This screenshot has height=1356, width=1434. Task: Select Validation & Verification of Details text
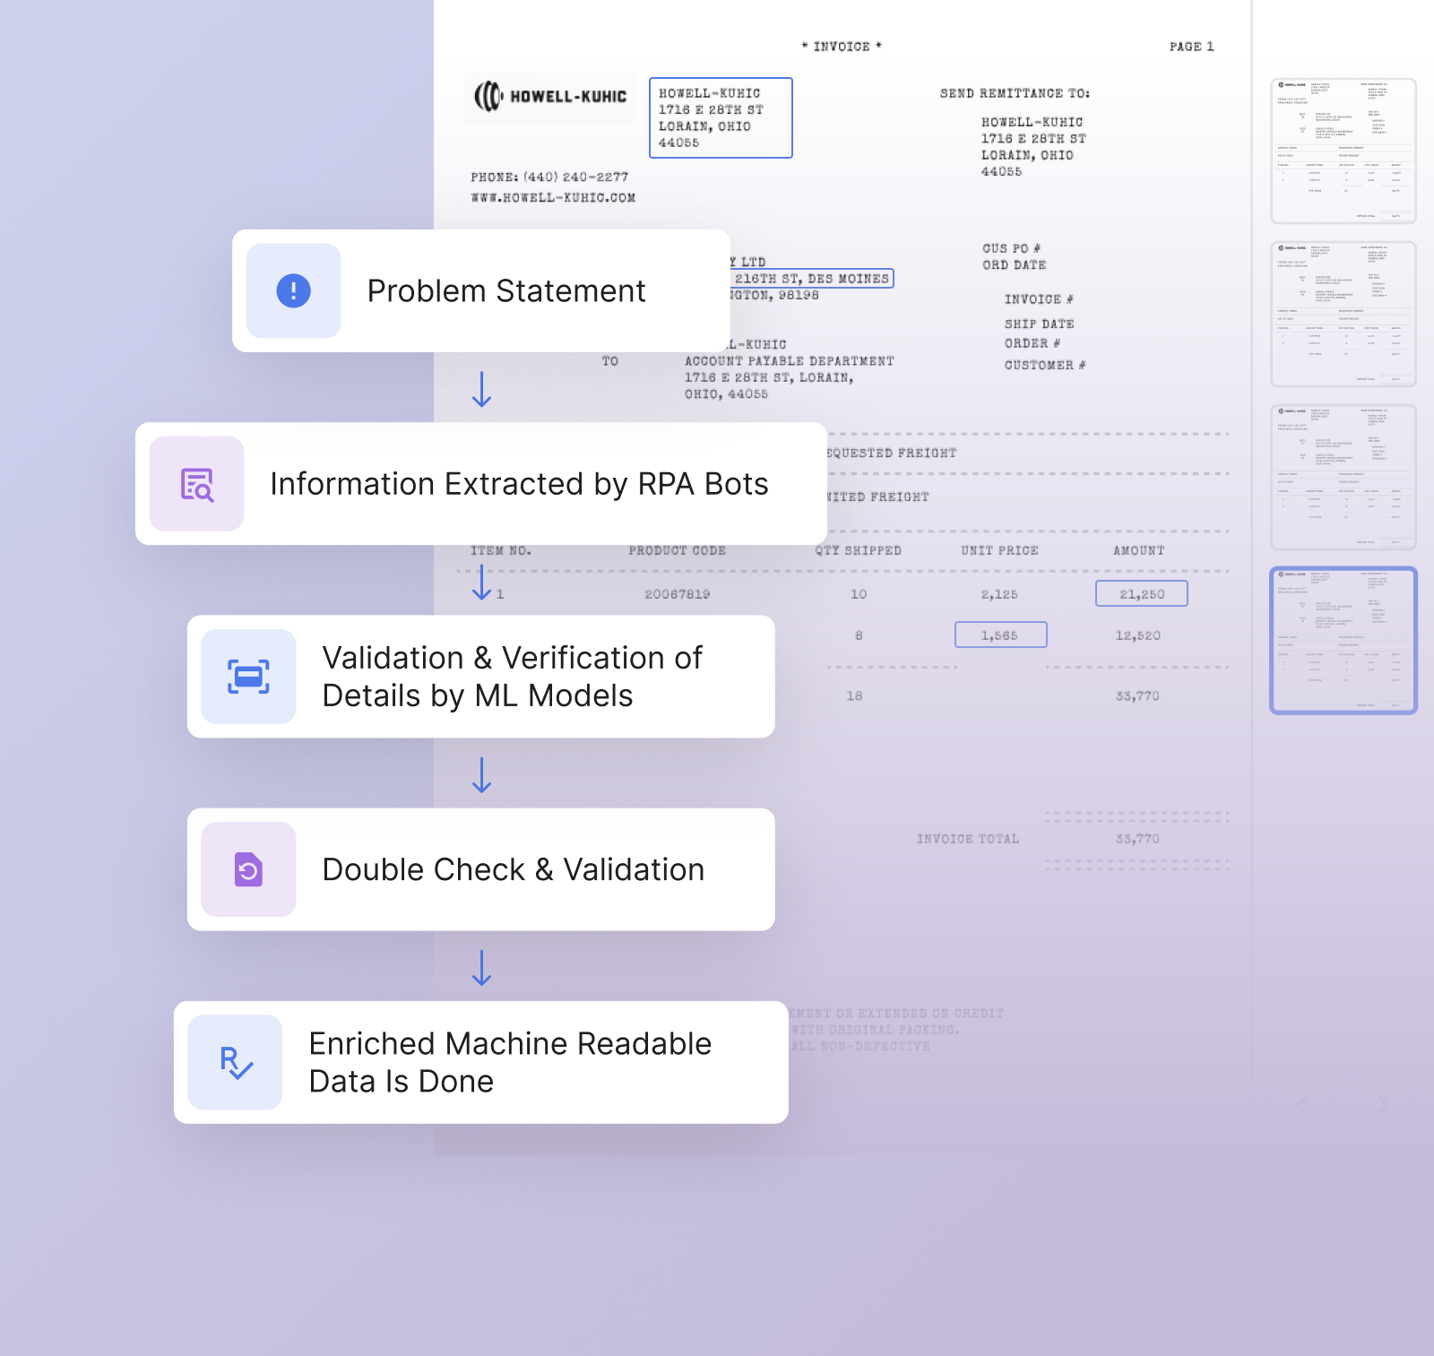[x=512, y=677]
